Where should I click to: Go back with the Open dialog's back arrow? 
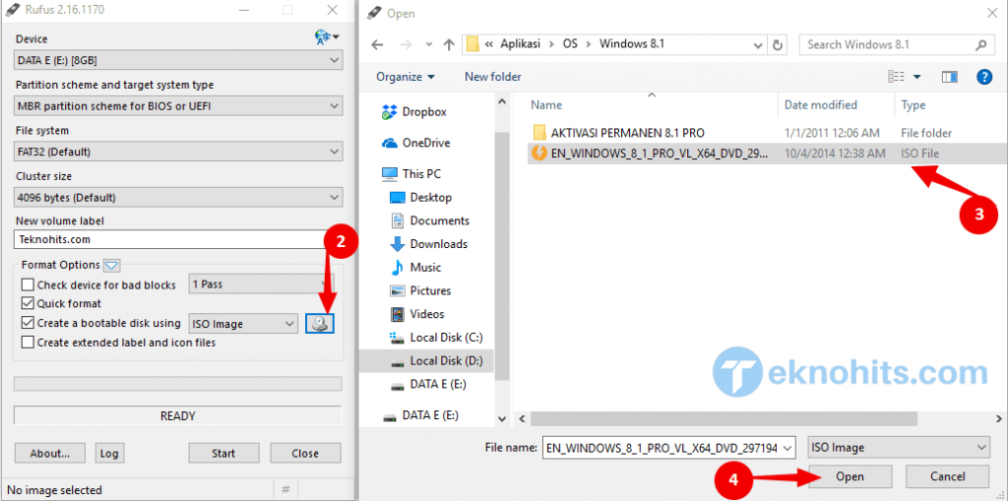[377, 45]
